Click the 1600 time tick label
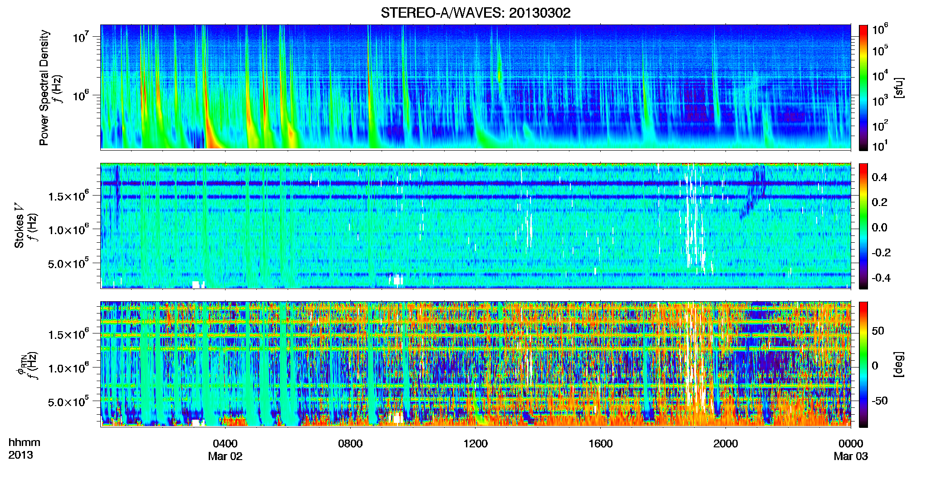This screenshot has width=951, height=490. click(600, 443)
